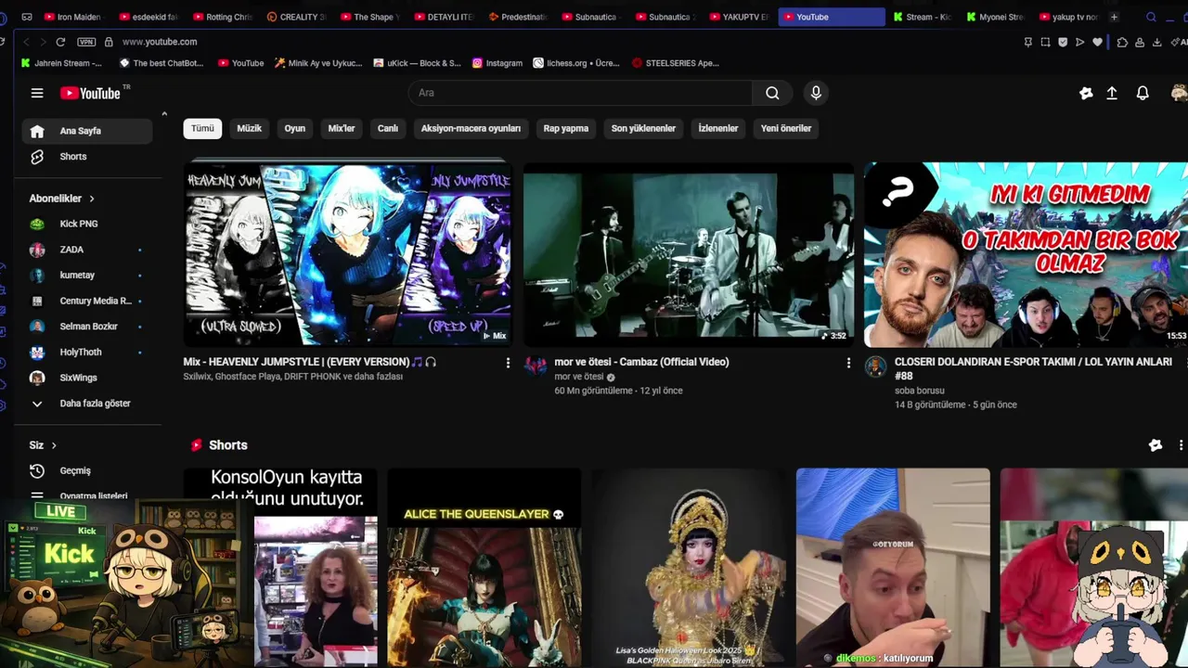The height and width of the screenshot is (668, 1188).
Task: Click the upload arrow icon in header
Action: point(1112,93)
